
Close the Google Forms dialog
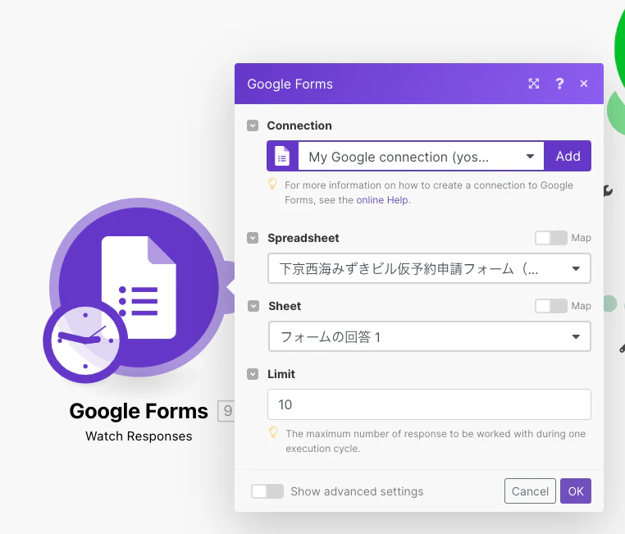tap(584, 84)
